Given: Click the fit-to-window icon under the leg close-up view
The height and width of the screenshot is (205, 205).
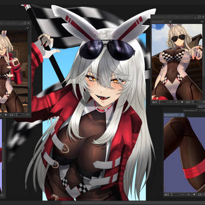Looking at the screenshot, I should click(199, 195).
